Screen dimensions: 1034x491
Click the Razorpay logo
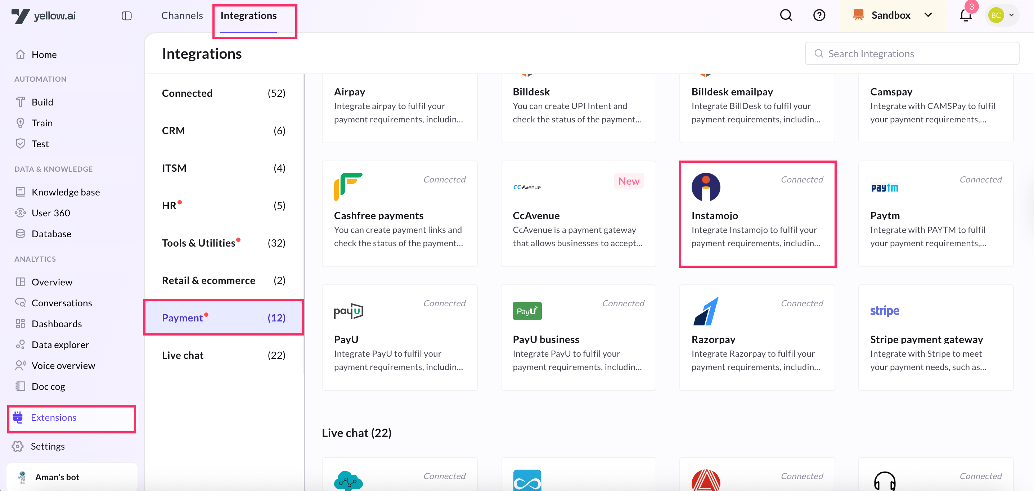(x=706, y=311)
